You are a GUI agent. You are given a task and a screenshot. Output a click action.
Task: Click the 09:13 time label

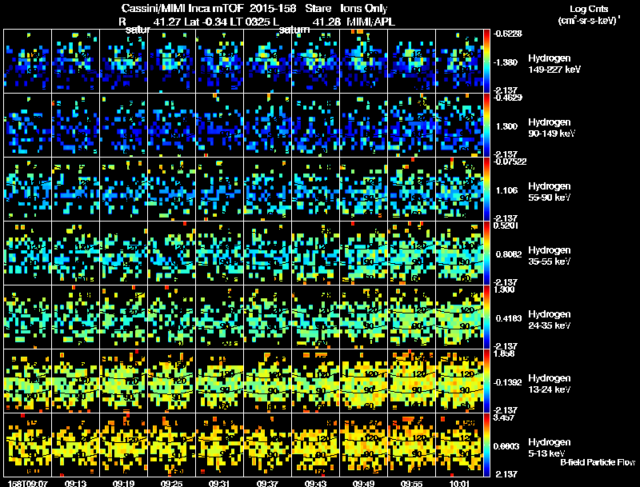75,483
